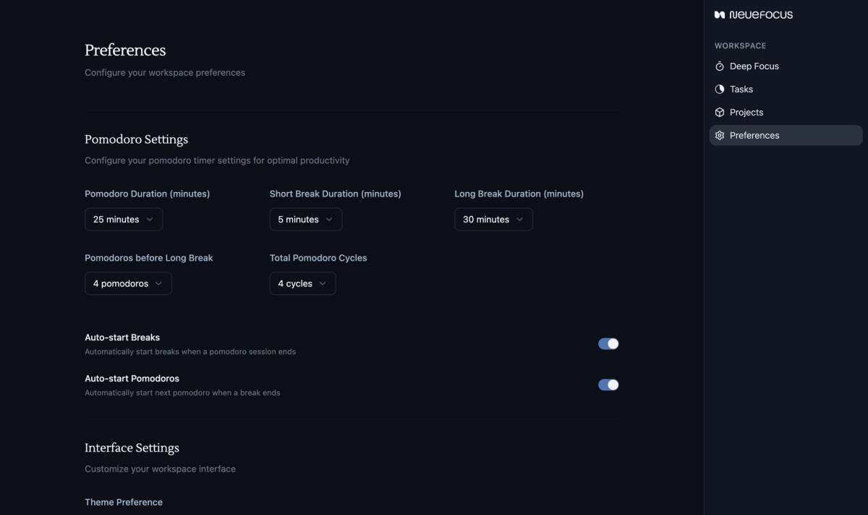Screen dimensions: 868x515
Task: Expand the Total Pomodoro Cycles dropdown
Action: pyautogui.click(x=302, y=284)
